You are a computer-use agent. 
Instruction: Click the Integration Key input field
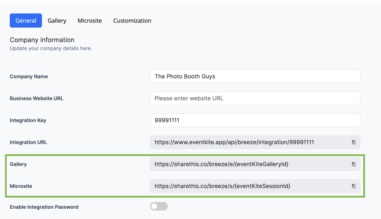255,120
